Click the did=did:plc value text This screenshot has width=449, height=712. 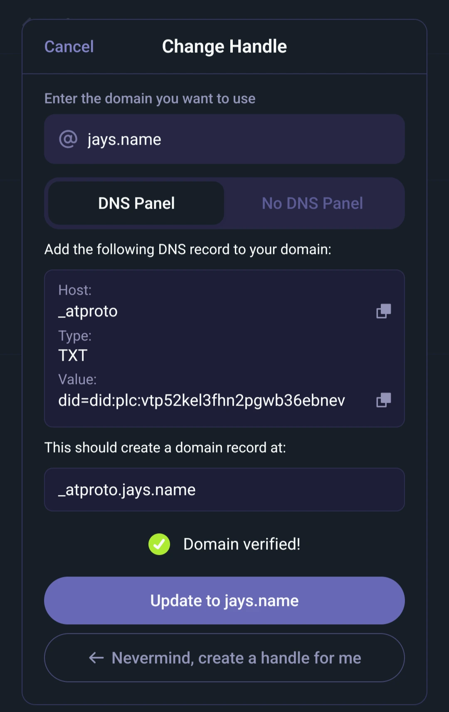click(202, 400)
